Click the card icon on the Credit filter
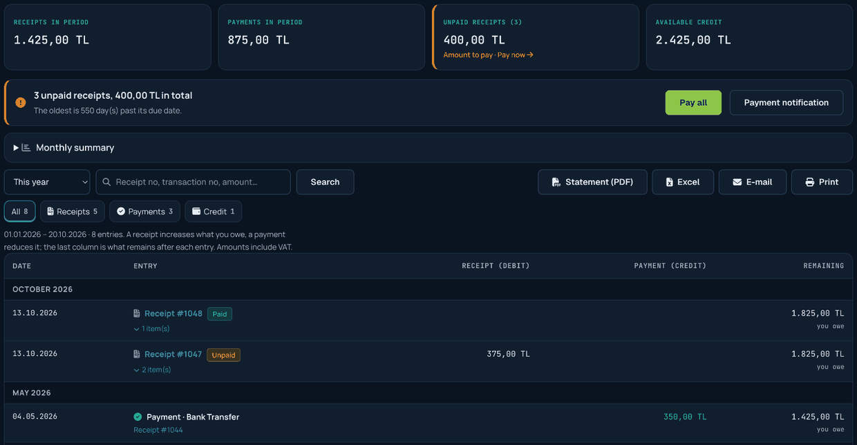 pyautogui.click(x=196, y=211)
